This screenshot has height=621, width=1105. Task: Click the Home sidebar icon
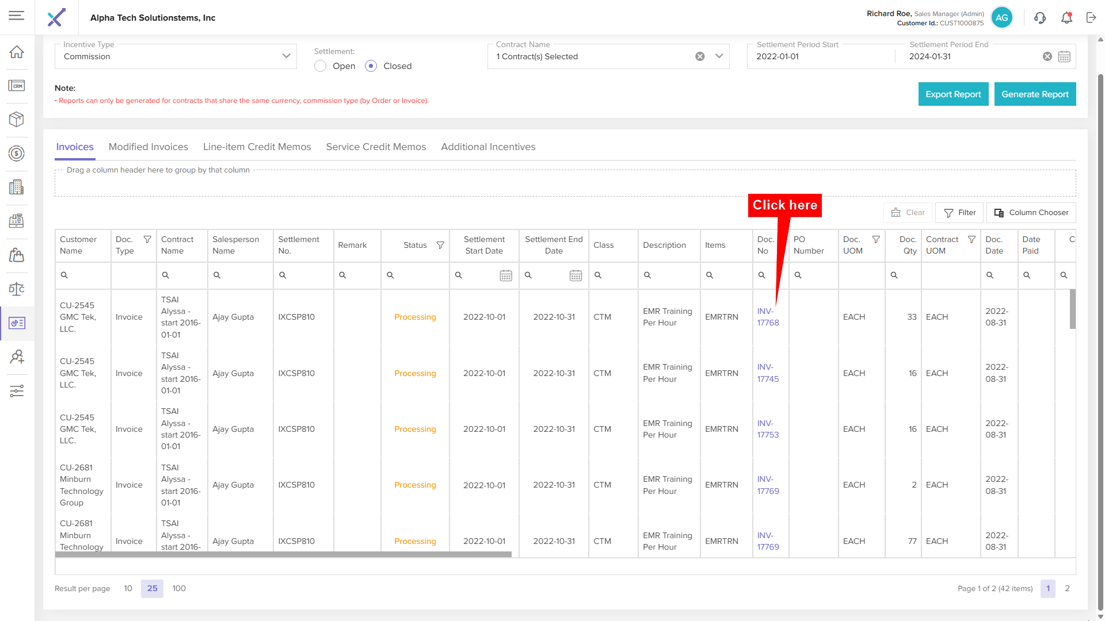click(x=17, y=52)
